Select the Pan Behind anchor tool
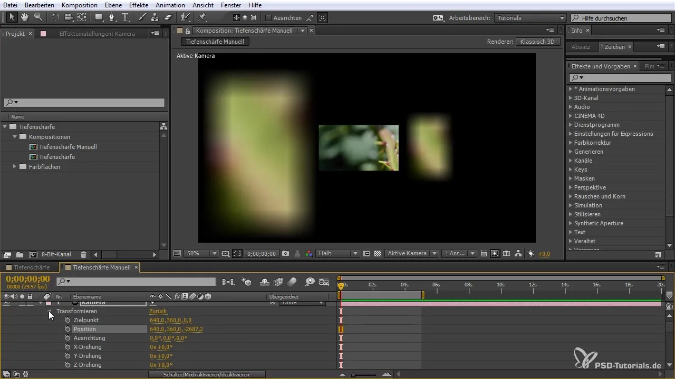The width and height of the screenshot is (675, 379). (82, 17)
